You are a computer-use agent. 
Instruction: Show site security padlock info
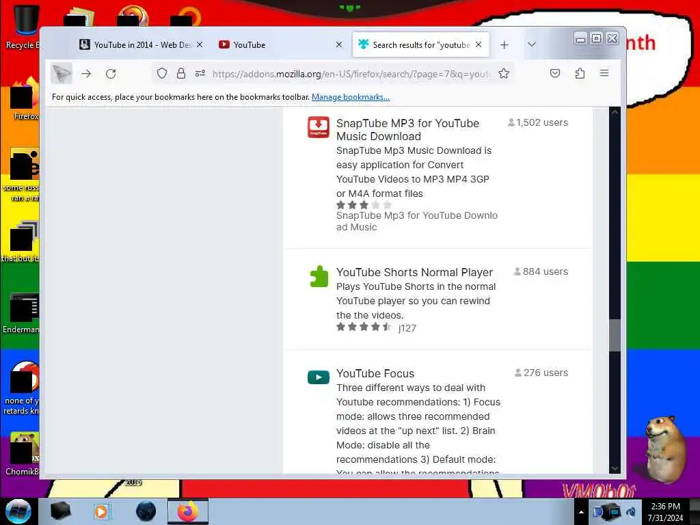tap(180, 73)
